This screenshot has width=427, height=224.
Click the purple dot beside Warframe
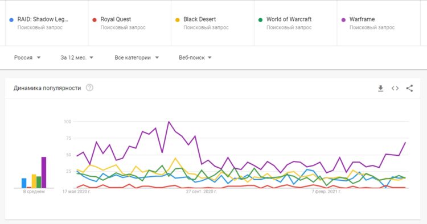[343, 20]
